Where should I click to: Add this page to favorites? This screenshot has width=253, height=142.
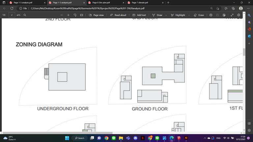[218, 8]
